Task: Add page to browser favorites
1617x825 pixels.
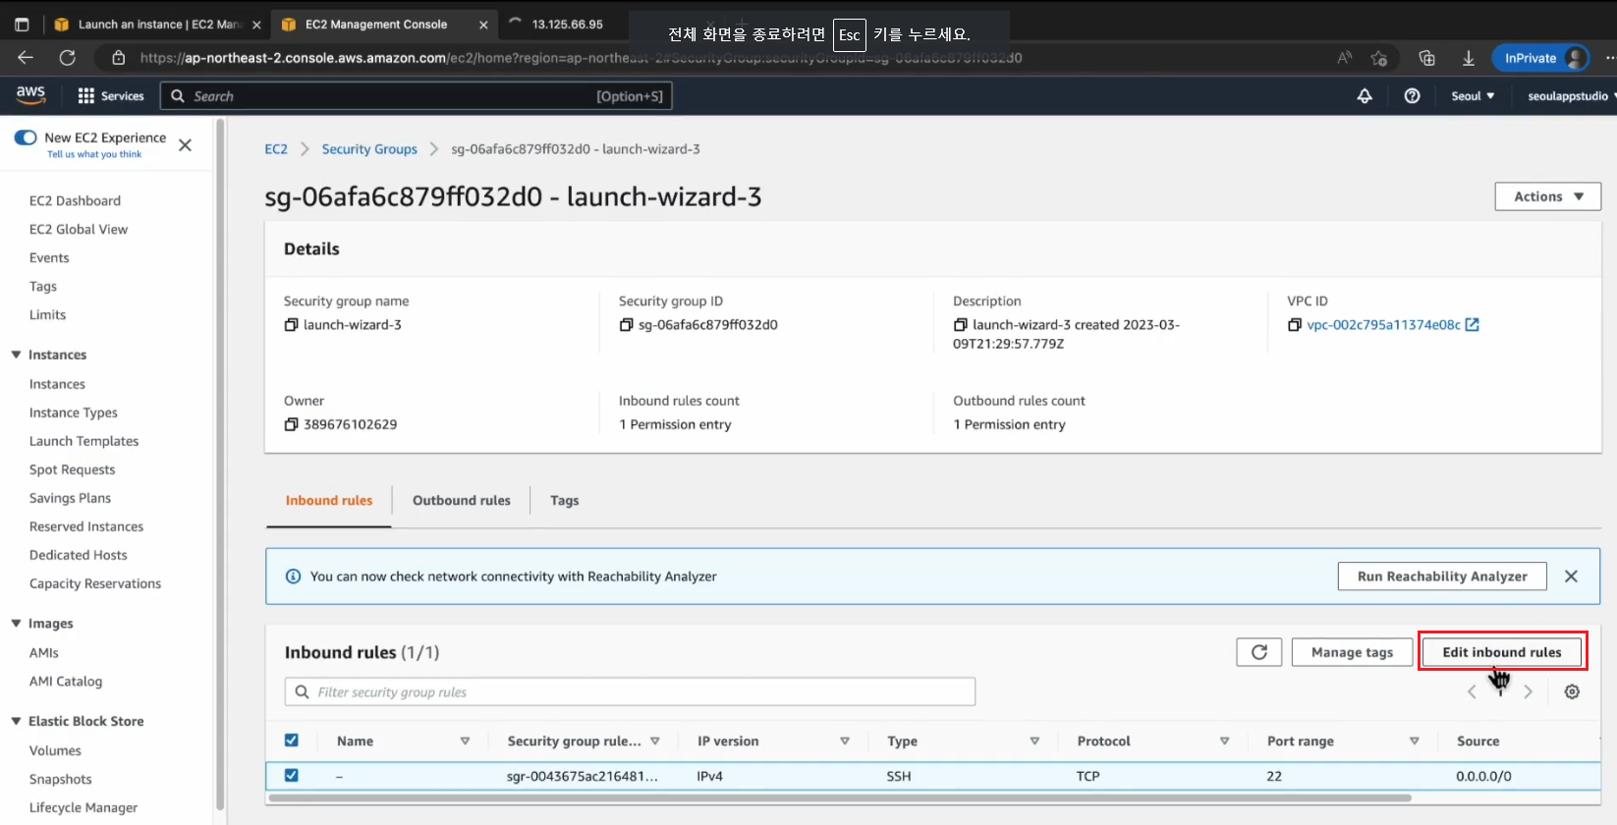Action: pos(1379,58)
